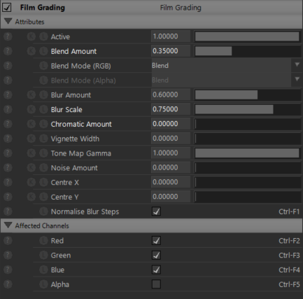Click the Chromatic Amount label
This screenshot has width=303, height=299.
(x=81, y=124)
